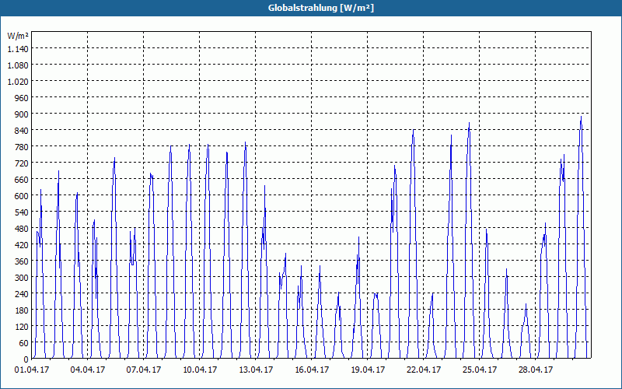The width and height of the screenshot is (622, 389).
Task: Click the 180 y-axis label
Action: click(22, 310)
